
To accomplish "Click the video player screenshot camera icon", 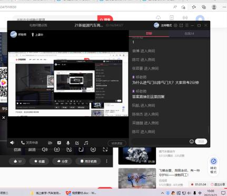I will coord(57,150).
